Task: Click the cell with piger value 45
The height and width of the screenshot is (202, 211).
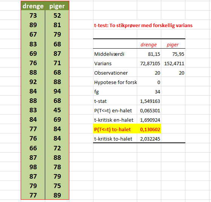Action: [57, 110]
